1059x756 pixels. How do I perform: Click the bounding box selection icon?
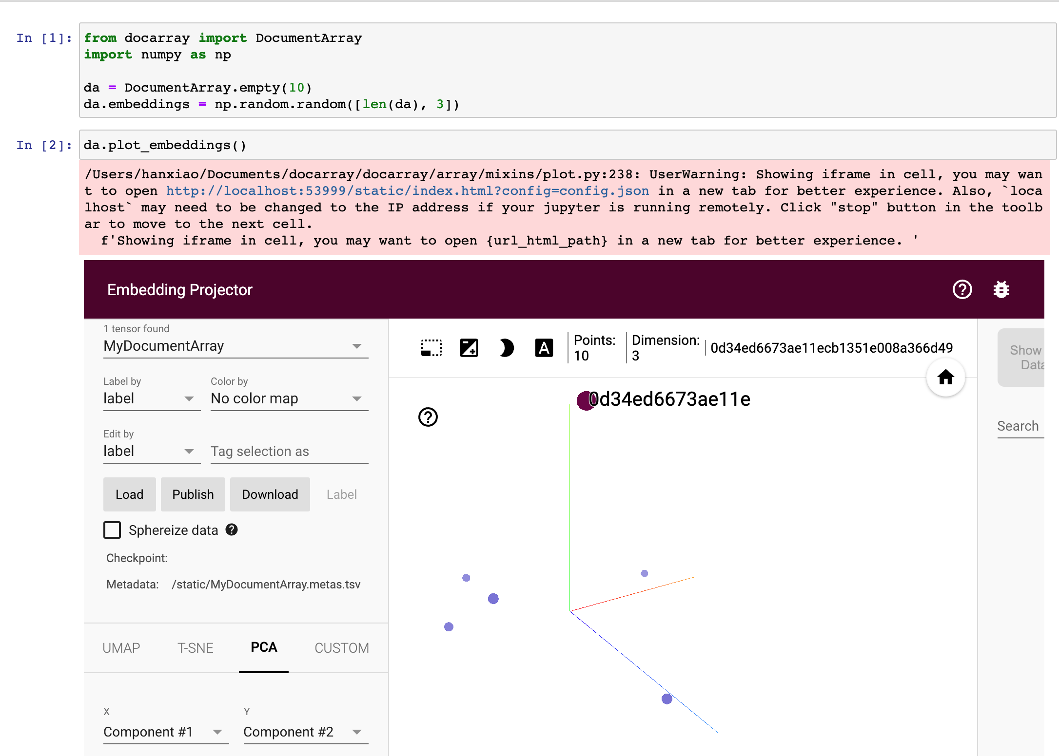[x=431, y=348]
